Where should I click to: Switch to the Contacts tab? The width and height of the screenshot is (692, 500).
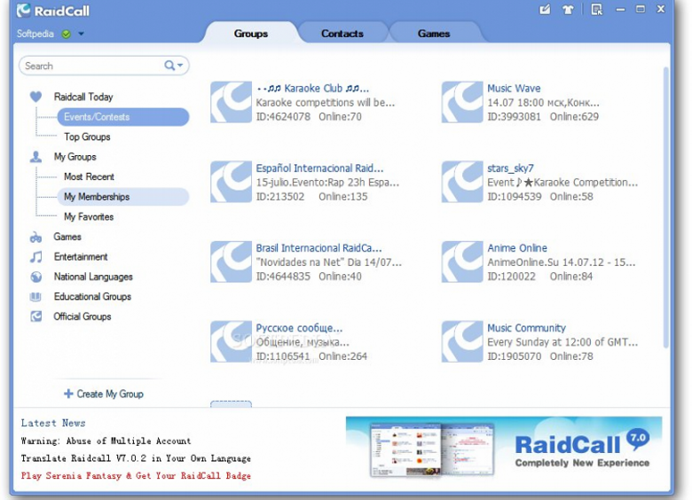click(x=342, y=34)
